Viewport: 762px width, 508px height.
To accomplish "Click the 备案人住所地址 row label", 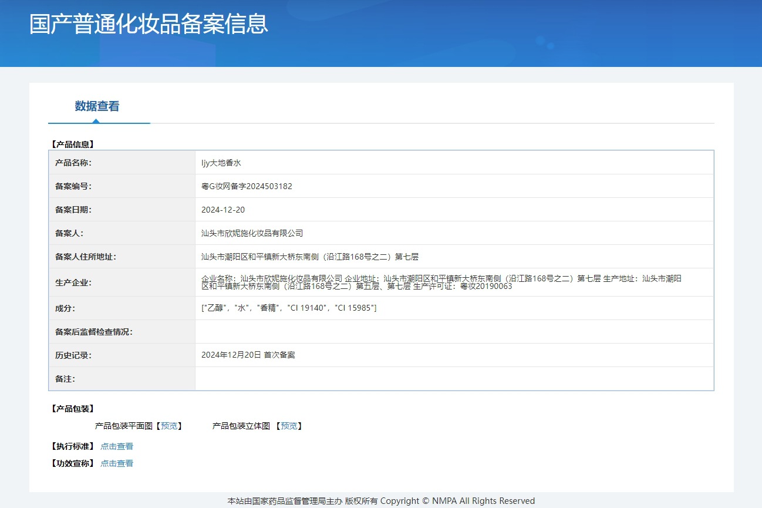I will pyautogui.click(x=86, y=257).
